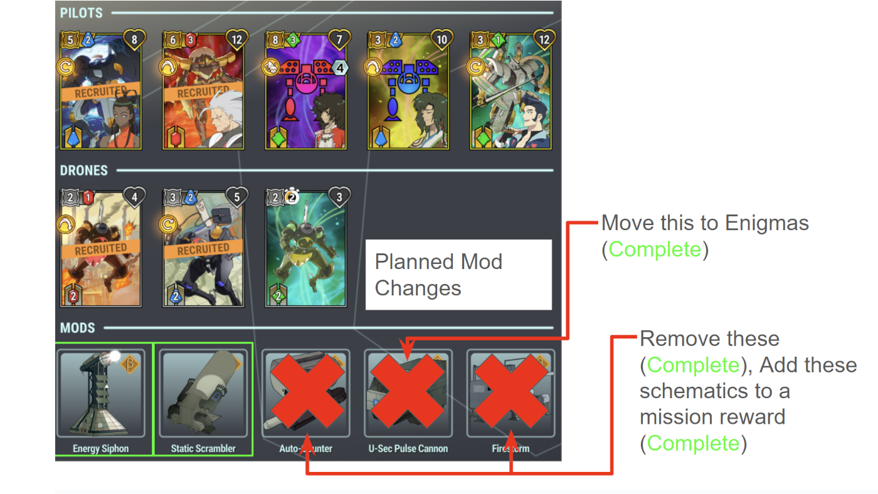Open recruited drone card with 5 health

coord(203,248)
